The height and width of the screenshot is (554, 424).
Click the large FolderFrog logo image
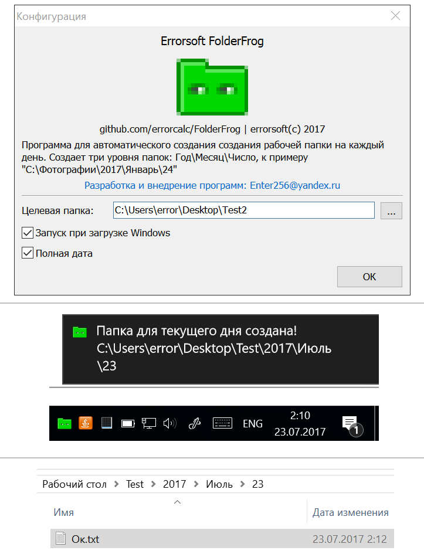pyautogui.click(x=212, y=87)
